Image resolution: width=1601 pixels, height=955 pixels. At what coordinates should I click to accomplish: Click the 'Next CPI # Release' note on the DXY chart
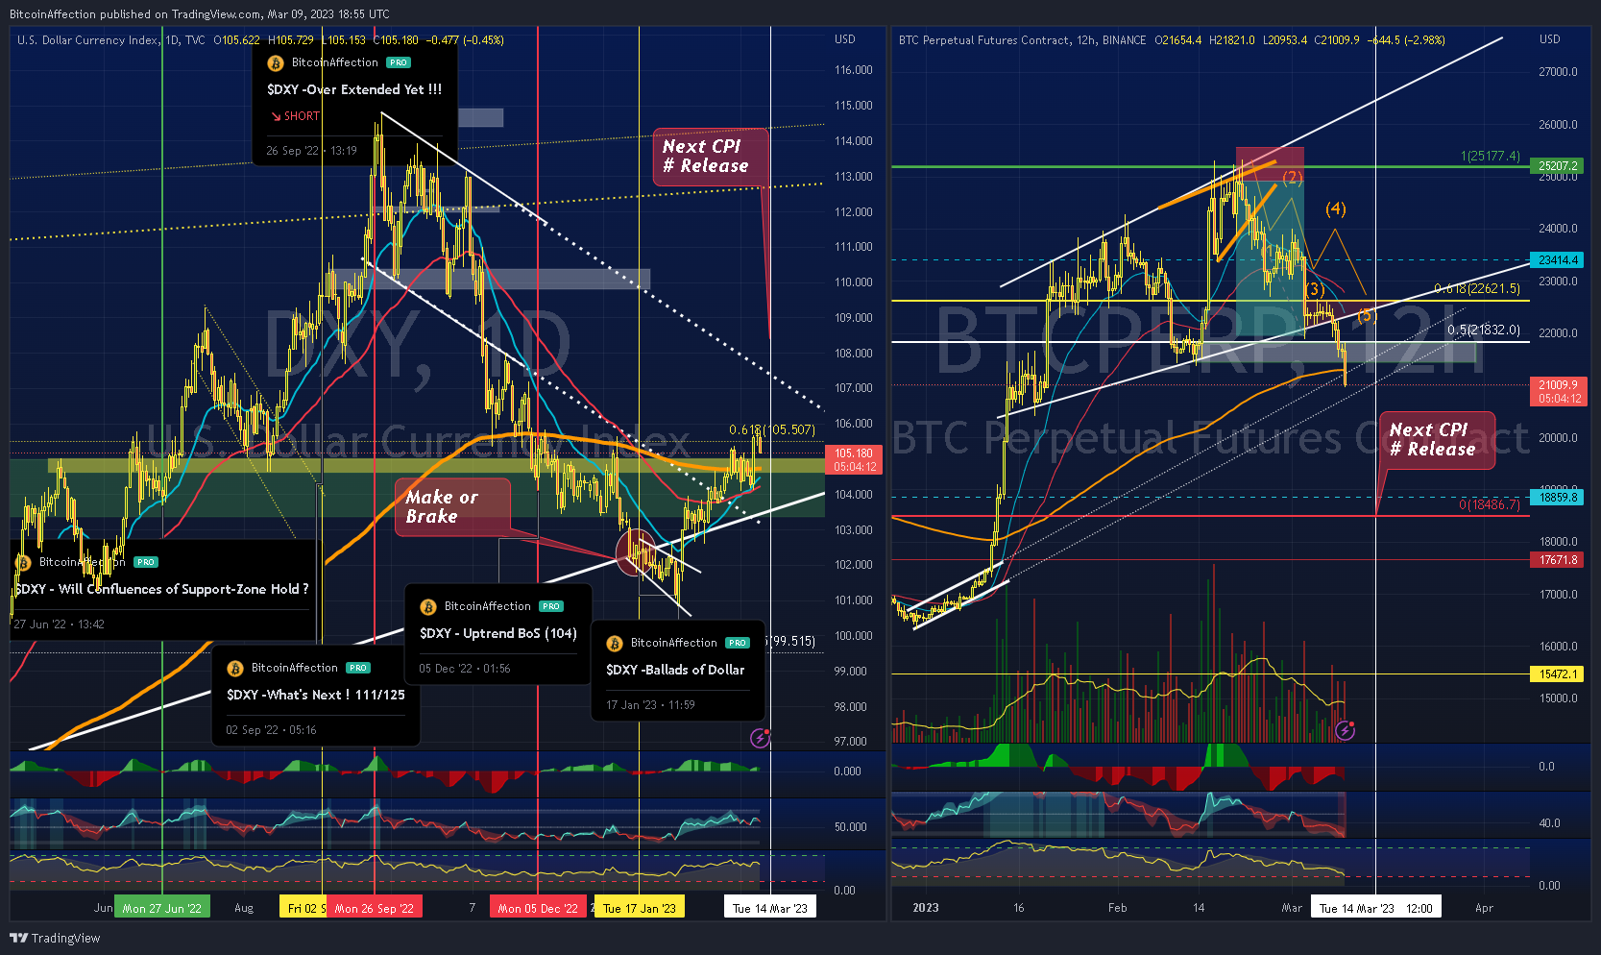pos(711,156)
